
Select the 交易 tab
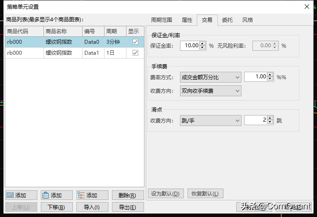pos(207,20)
